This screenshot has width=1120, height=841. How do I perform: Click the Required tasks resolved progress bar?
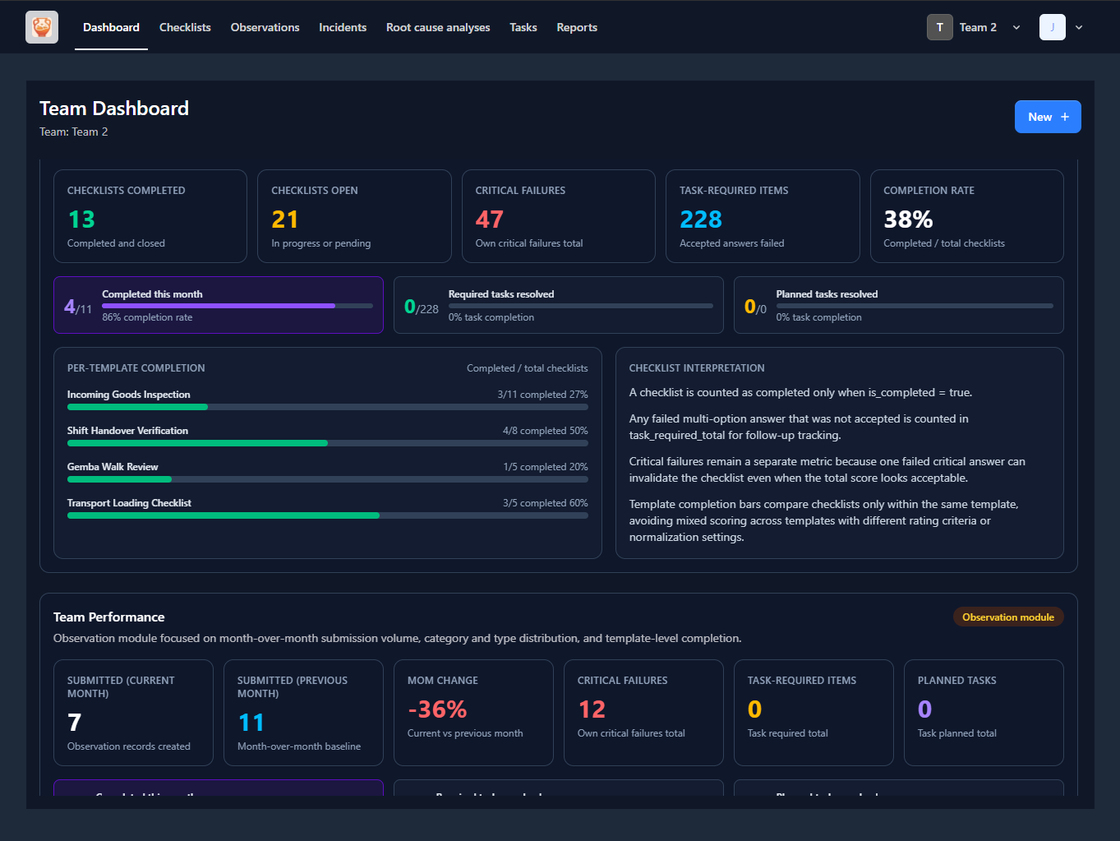(x=581, y=306)
